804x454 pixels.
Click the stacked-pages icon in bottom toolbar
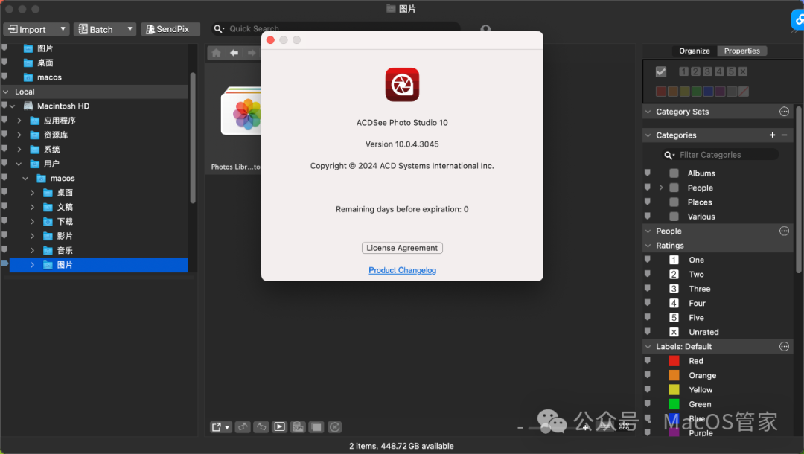click(316, 427)
